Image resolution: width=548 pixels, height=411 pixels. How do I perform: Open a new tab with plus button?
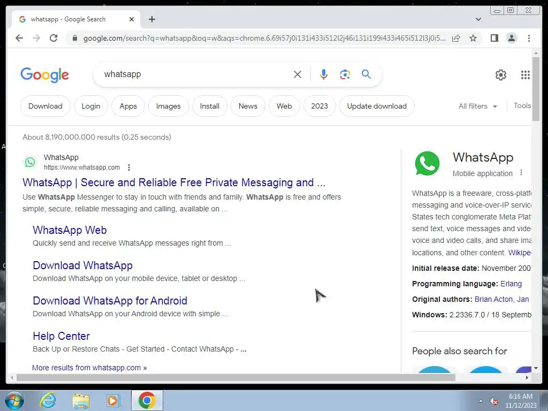click(151, 19)
